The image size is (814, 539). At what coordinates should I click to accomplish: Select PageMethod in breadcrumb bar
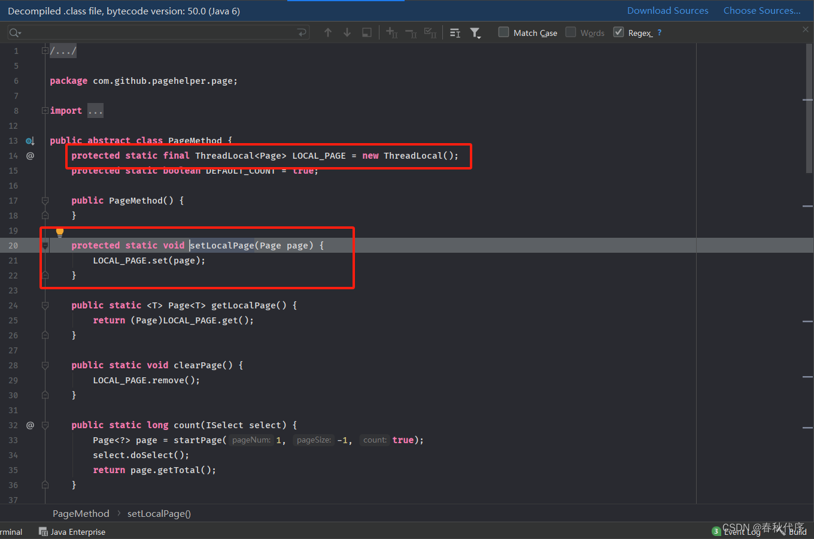(81, 514)
